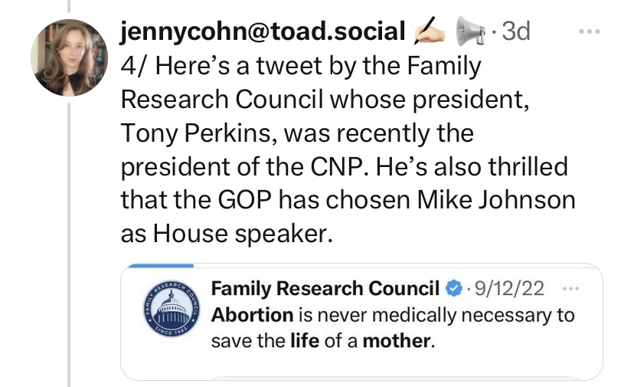
Task: Open more options menu on jennycohn's post
Action: click(x=590, y=31)
